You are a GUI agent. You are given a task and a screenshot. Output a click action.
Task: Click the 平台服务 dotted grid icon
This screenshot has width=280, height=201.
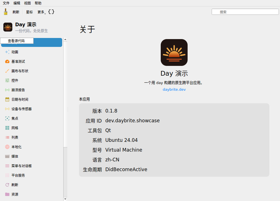pyautogui.click(x=7, y=175)
